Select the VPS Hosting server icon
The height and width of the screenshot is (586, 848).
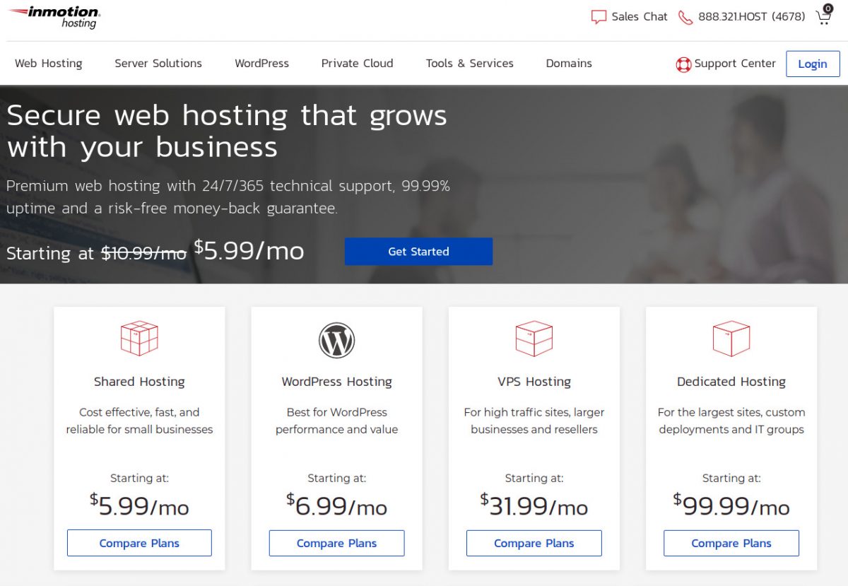coord(534,339)
